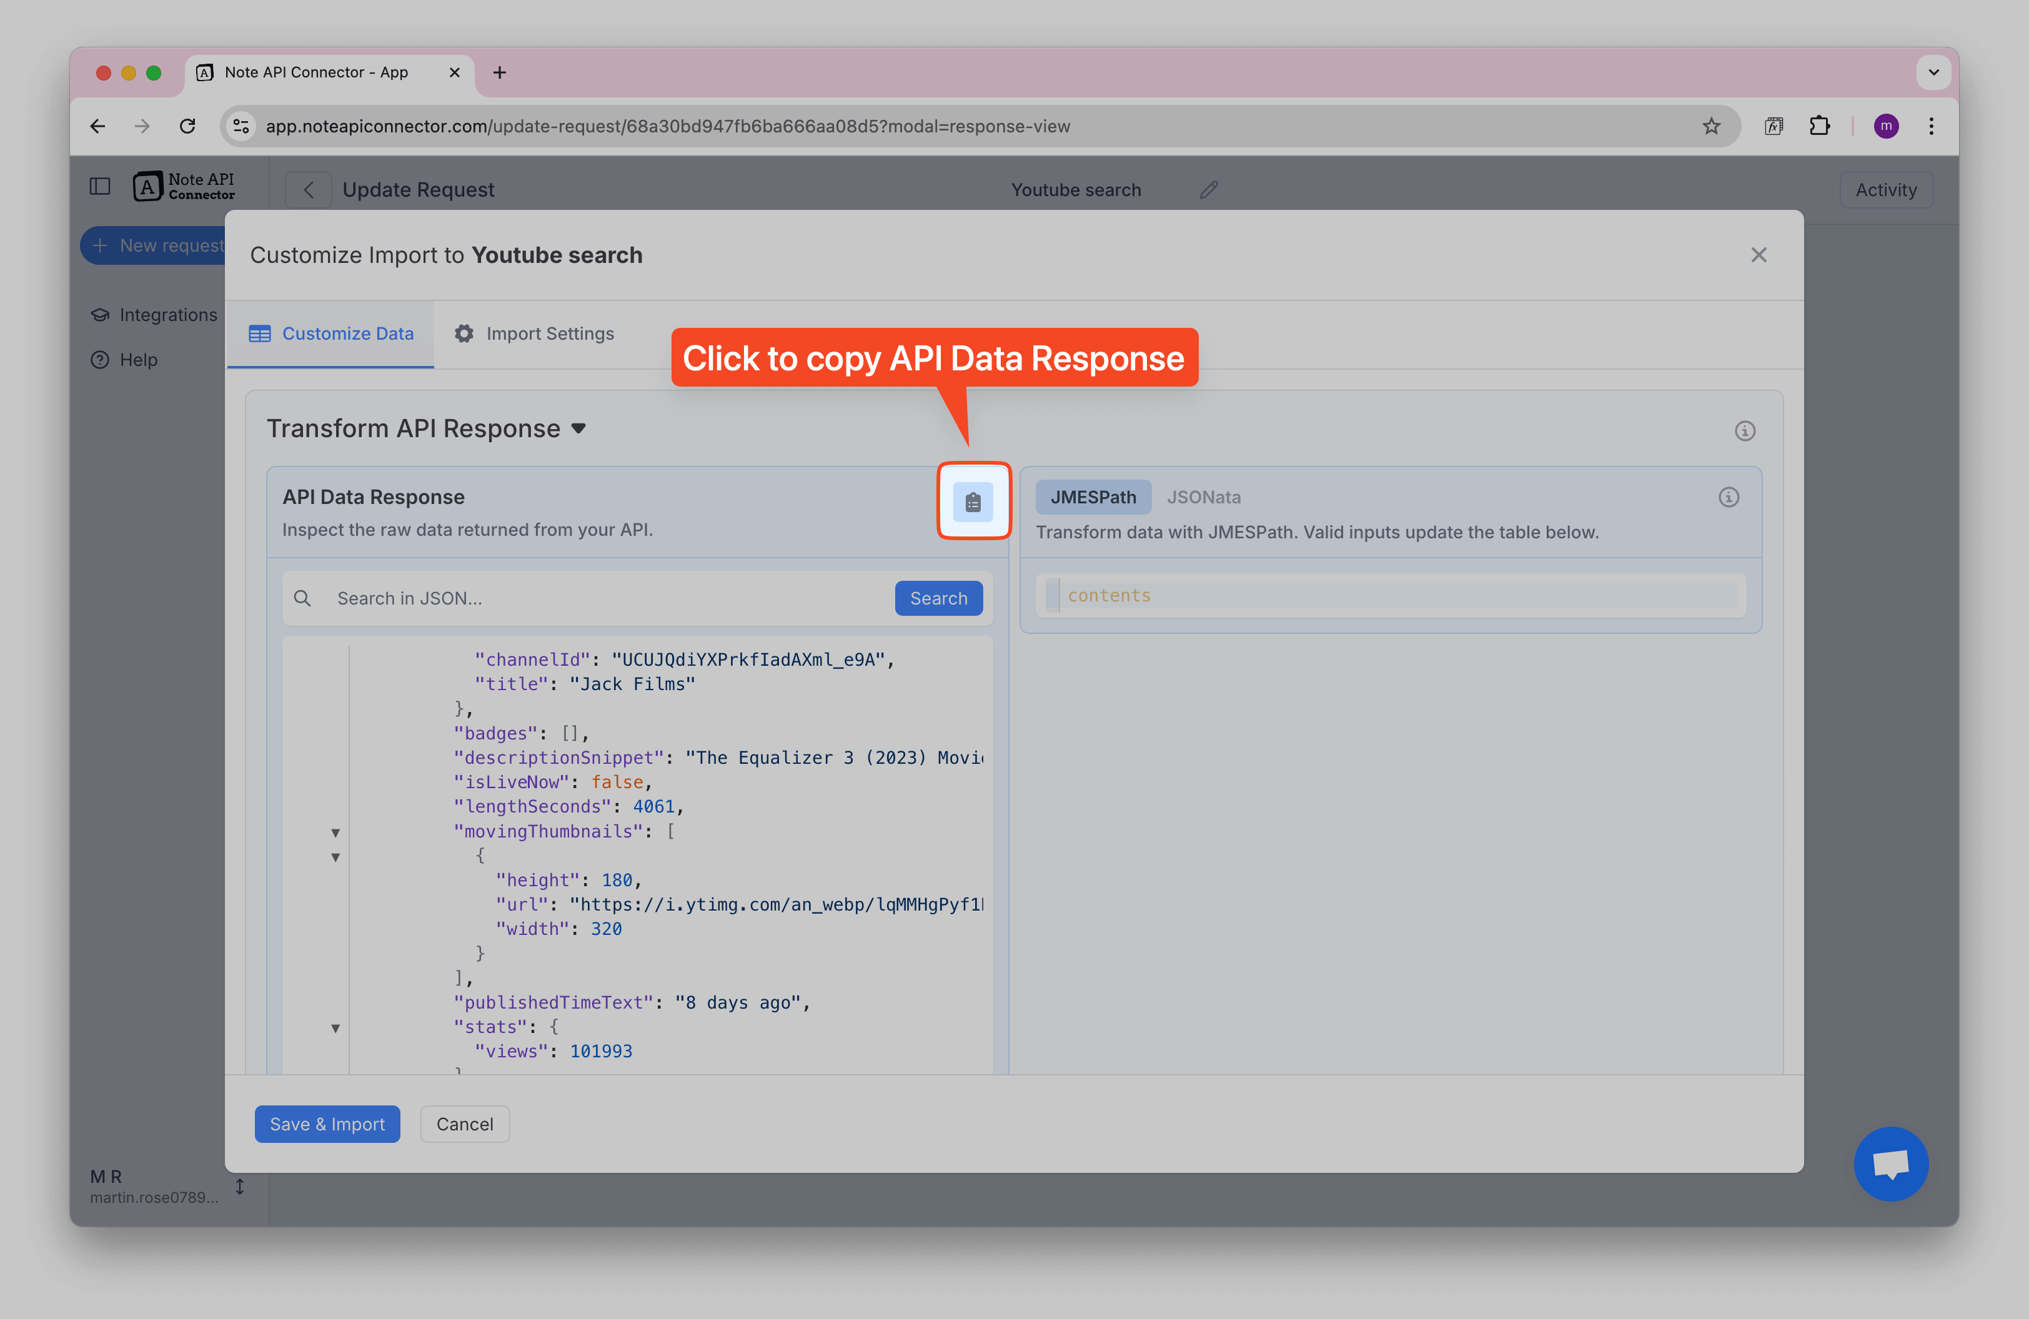Screen dimensions: 2029x1319
Task: Click the pencil icon next to Youtube search
Action: [1209, 189]
